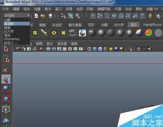Open the viewport 渲染器 menu
Screen dimensions: 163x127
point(62,44)
